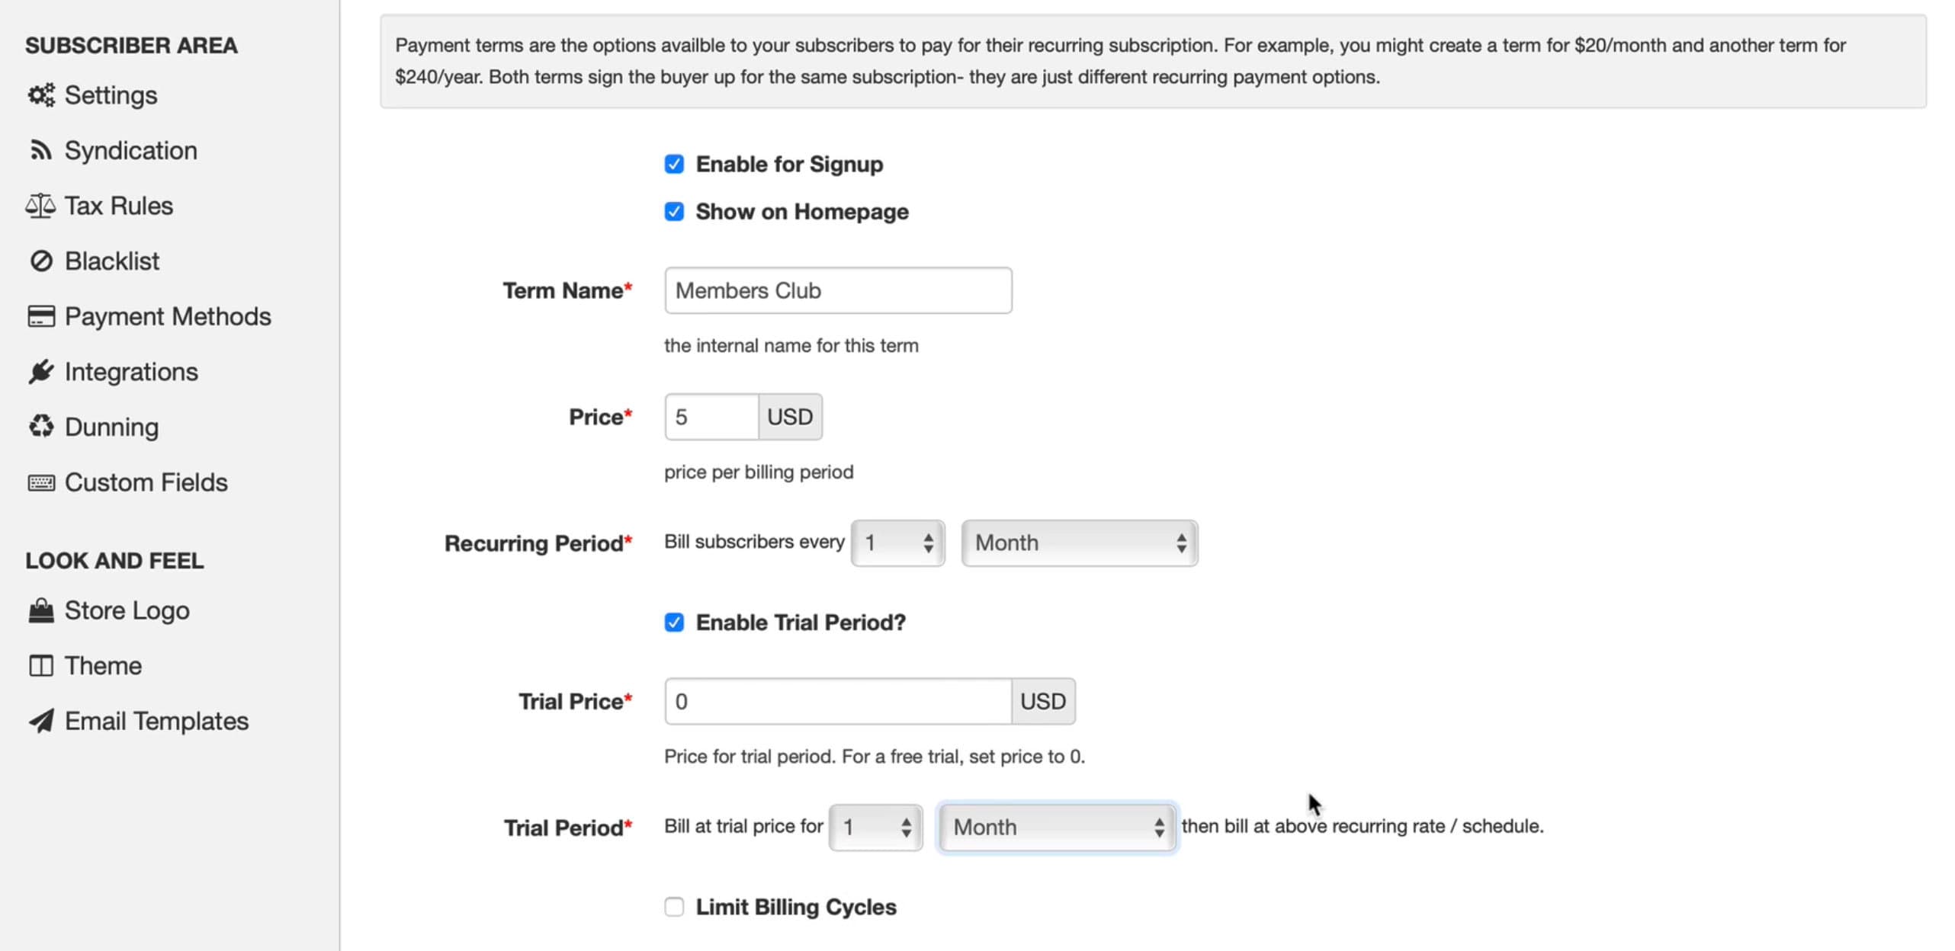Disable the Enable Trial Period checkbox
This screenshot has height=951, width=1955.
(x=674, y=623)
